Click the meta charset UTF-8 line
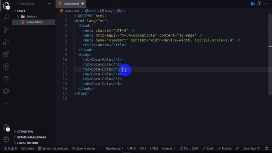Screen dimensions: 272x153 pos(109,31)
